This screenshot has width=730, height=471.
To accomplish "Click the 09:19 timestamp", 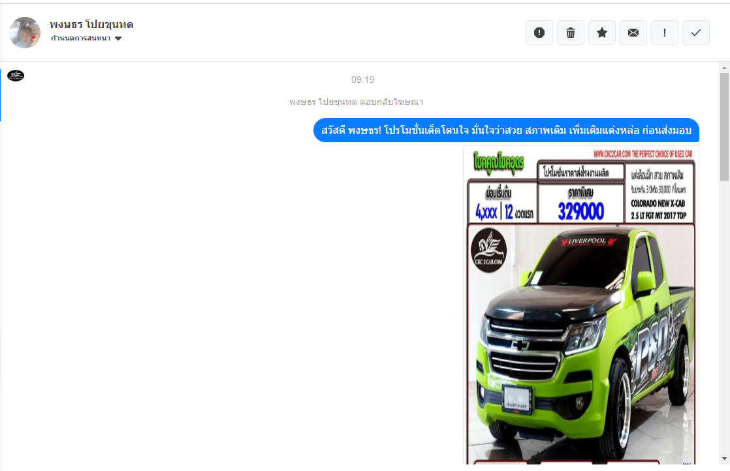I will click(362, 80).
